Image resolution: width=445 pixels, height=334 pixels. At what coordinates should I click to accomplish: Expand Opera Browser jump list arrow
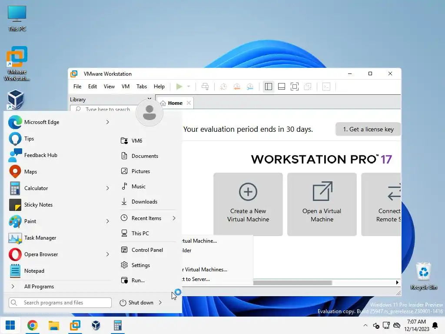[x=108, y=254]
